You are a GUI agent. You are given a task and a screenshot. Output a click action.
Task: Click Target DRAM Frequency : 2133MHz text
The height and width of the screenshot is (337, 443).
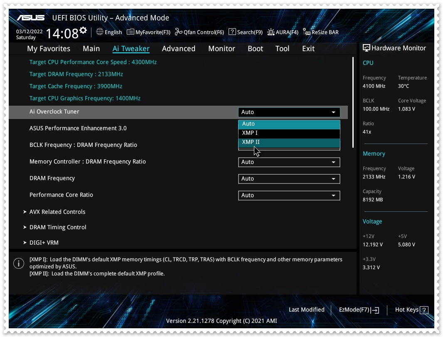coord(76,74)
